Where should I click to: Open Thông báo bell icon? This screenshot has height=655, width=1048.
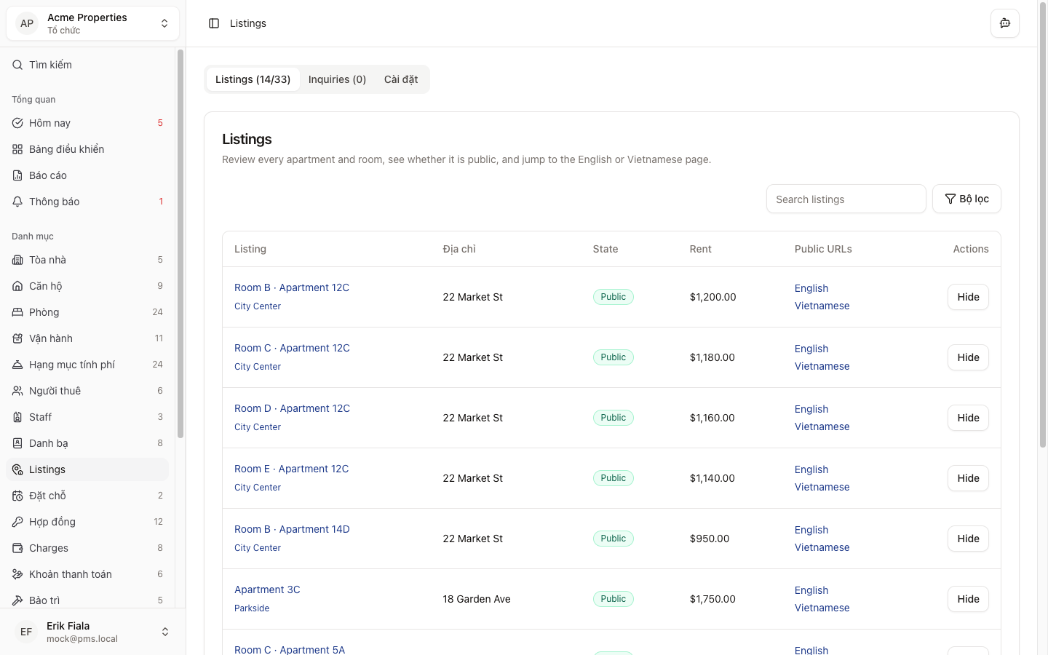(x=17, y=202)
